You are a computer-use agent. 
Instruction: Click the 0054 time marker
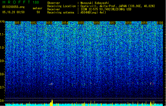point(65,23)
